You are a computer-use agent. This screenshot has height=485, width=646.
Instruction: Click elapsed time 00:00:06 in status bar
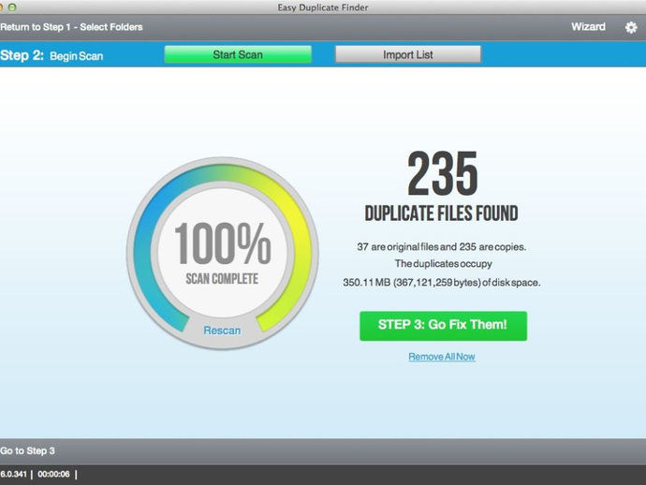coord(53,474)
